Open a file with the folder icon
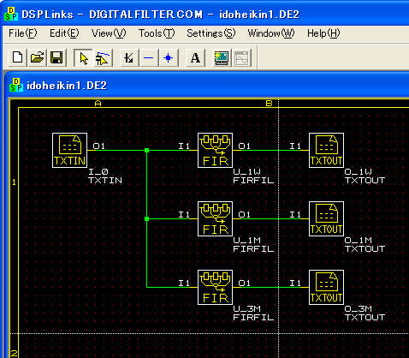 coord(38,58)
